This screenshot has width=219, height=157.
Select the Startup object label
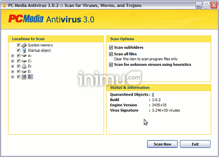(x=39, y=50)
